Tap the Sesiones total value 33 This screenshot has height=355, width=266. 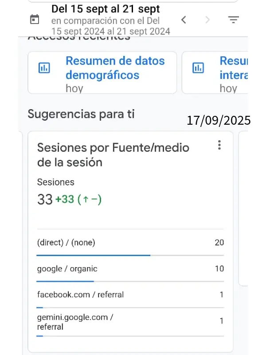coord(45,200)
